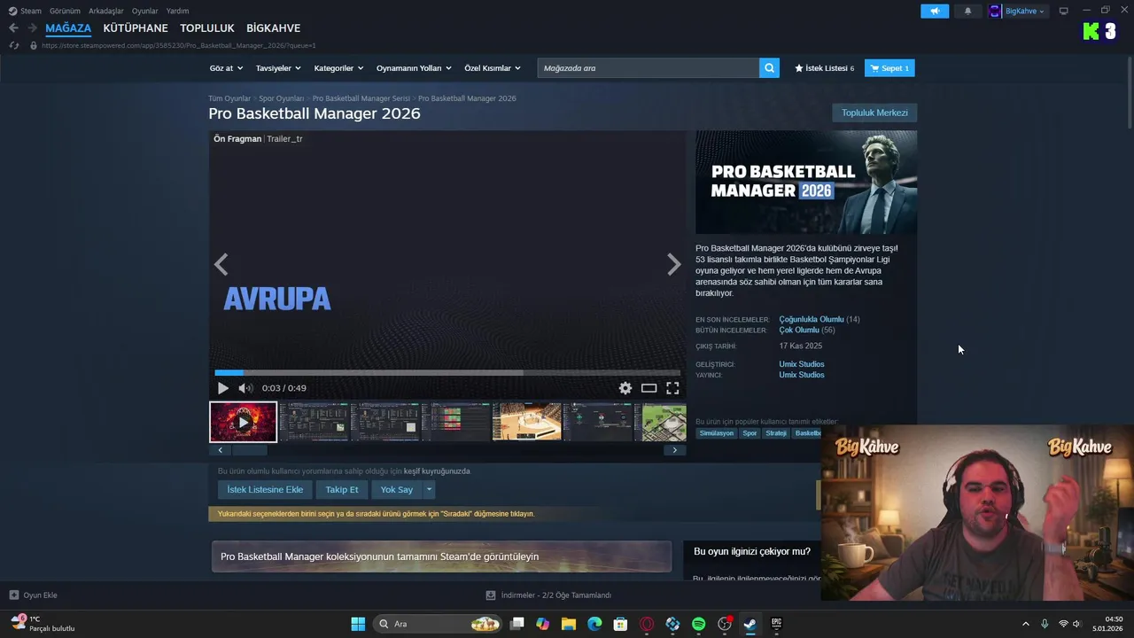Image resolution: width=1134 pixels, height=638 pixels.
Task: Open the Sepet cart button
Action: pyautogui.click(x=889, y=68)
